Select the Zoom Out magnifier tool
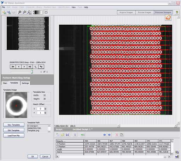The width and height of the screenshot is (181, 161). point(24,12)
